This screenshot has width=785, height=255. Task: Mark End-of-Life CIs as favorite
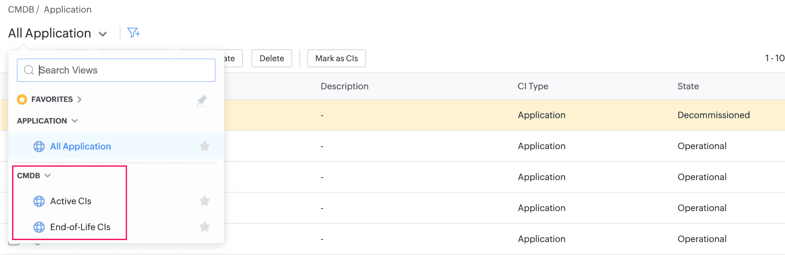click(205, 227)
